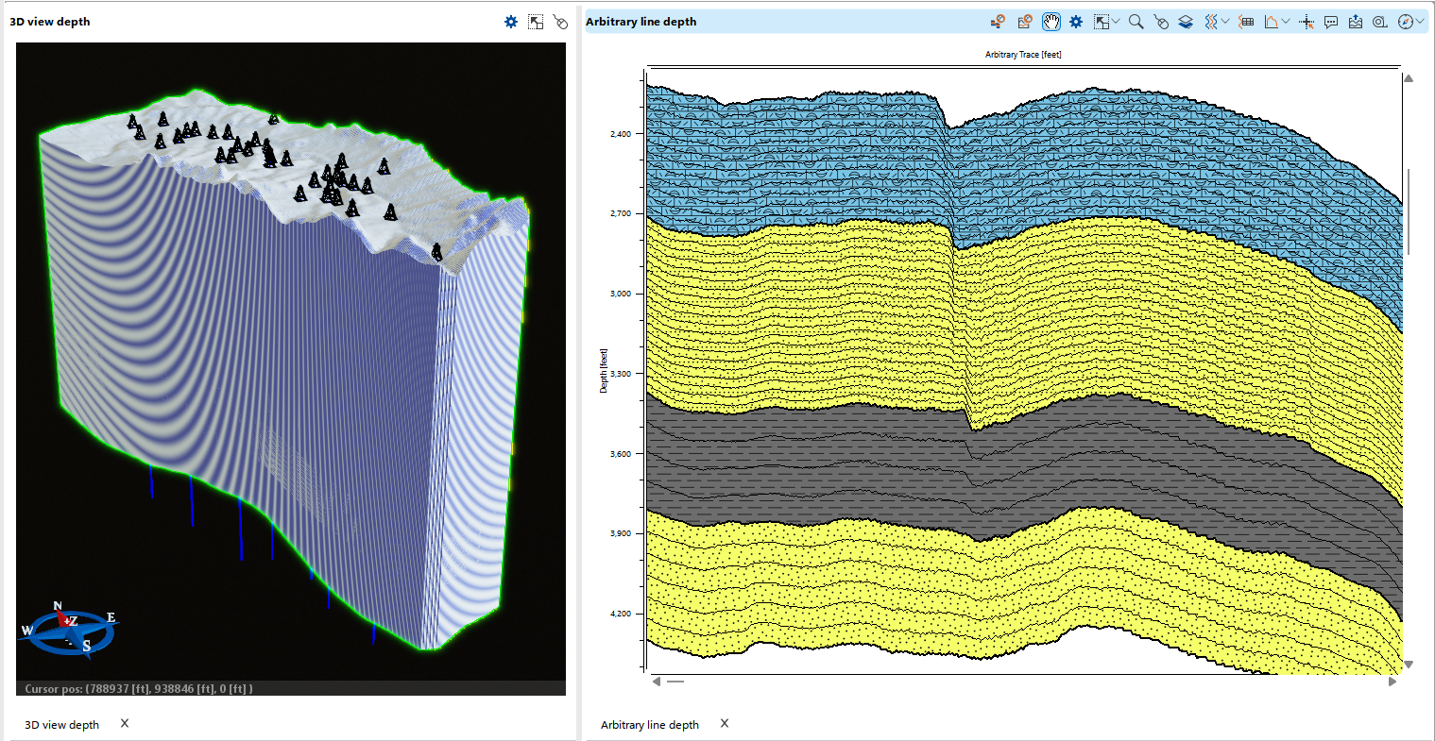Select the wiggle trace display icon

[x=1213, y=21]
